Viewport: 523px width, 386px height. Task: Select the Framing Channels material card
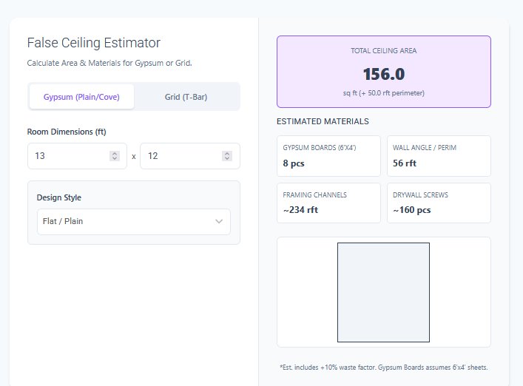coord(328,203)
